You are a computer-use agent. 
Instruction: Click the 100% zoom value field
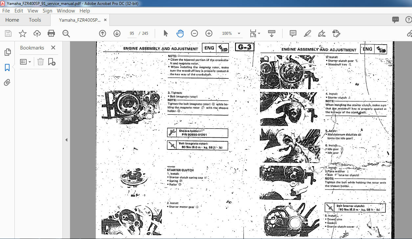(x=227, y=33)
